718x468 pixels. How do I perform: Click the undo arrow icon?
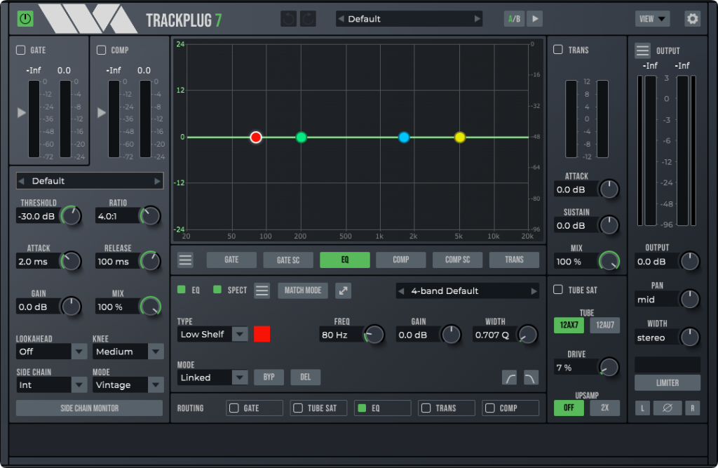pyautogui.click(x=288, y=19)
